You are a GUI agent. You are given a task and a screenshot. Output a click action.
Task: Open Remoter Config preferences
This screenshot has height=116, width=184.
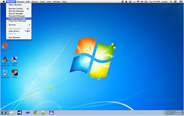[19, 9]
